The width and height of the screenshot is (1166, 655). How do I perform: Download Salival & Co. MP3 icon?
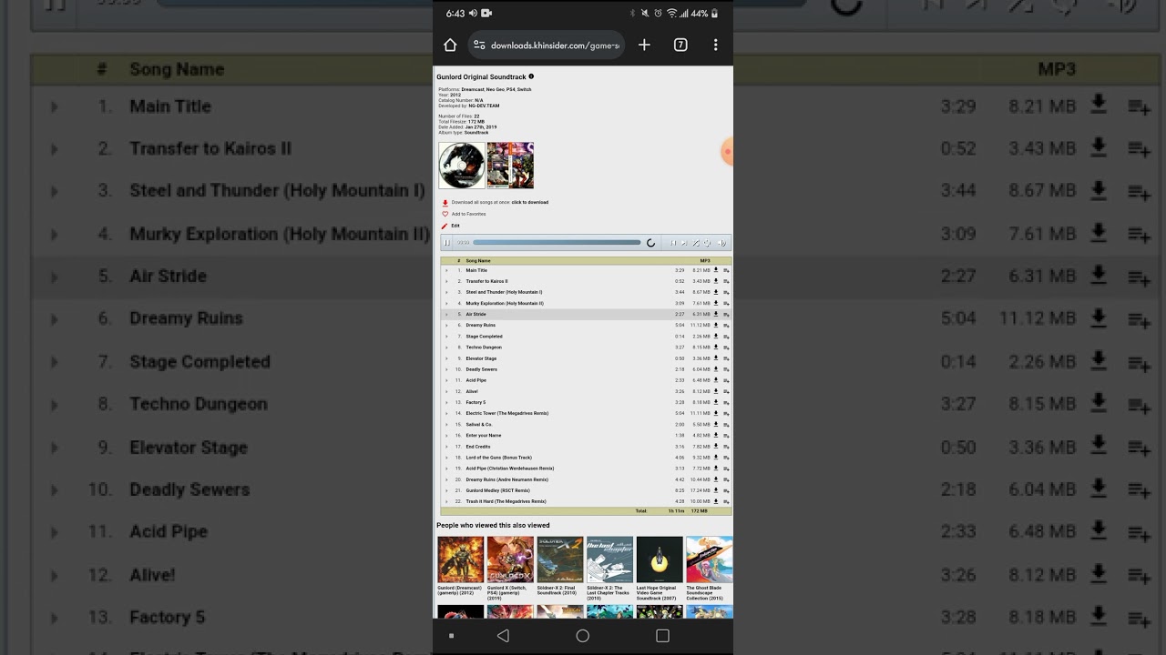(x=716, y=424)
